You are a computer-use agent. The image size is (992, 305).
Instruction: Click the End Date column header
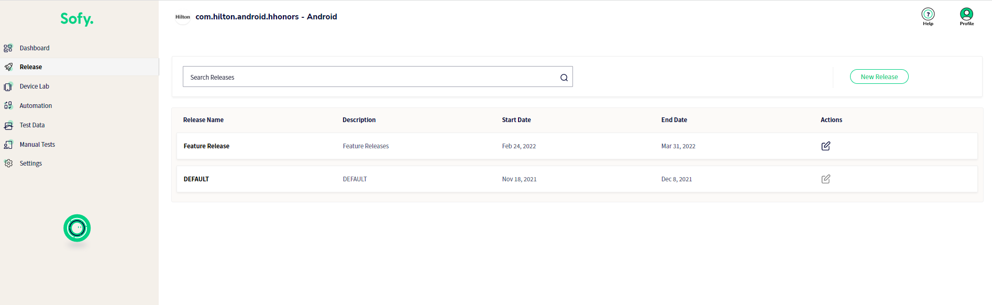pyautogui.click(x=674, y=120)
